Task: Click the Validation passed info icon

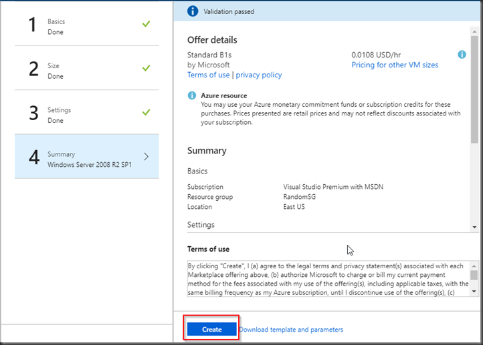Action: [x=193, y=11]
